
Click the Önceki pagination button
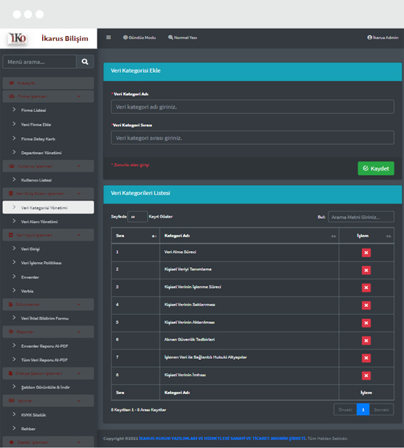345,410
